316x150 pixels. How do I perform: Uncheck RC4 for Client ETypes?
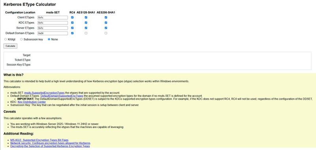[x=72, y=17]
